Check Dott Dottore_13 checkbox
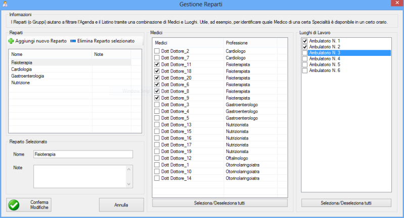 (x=157, y=124)
